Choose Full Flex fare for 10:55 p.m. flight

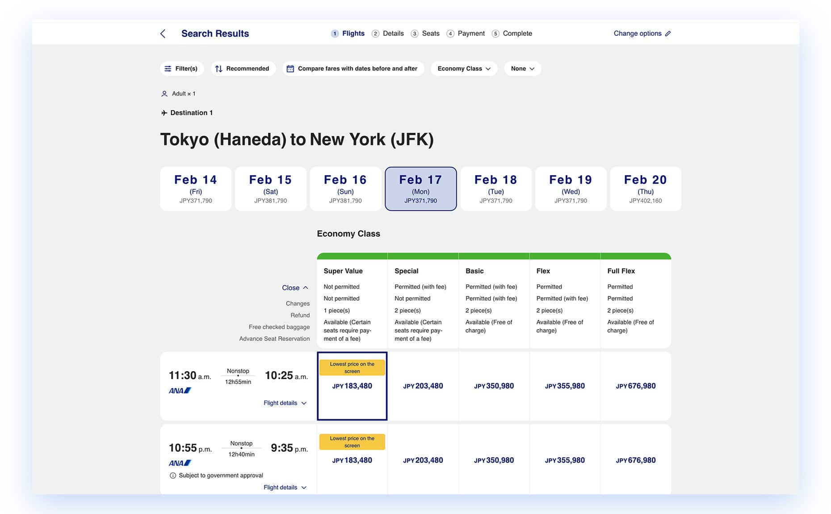point(635,460)
